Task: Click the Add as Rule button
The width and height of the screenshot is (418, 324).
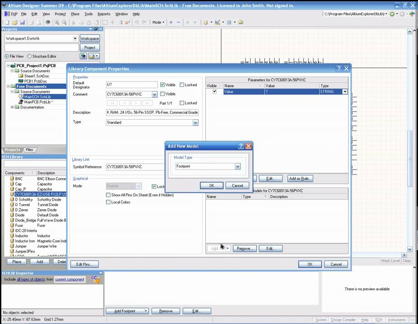Action: click(x=300, y=178)
